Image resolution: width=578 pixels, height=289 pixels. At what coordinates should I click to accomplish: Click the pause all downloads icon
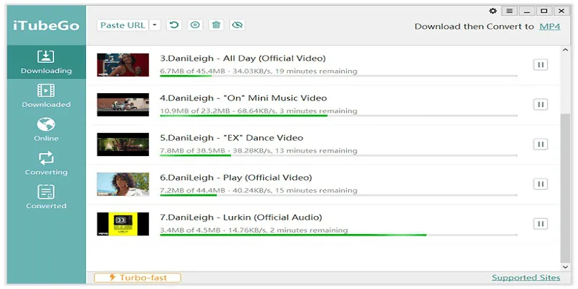pos(195,25)
